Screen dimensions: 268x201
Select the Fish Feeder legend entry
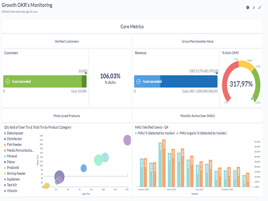[13, 145]
